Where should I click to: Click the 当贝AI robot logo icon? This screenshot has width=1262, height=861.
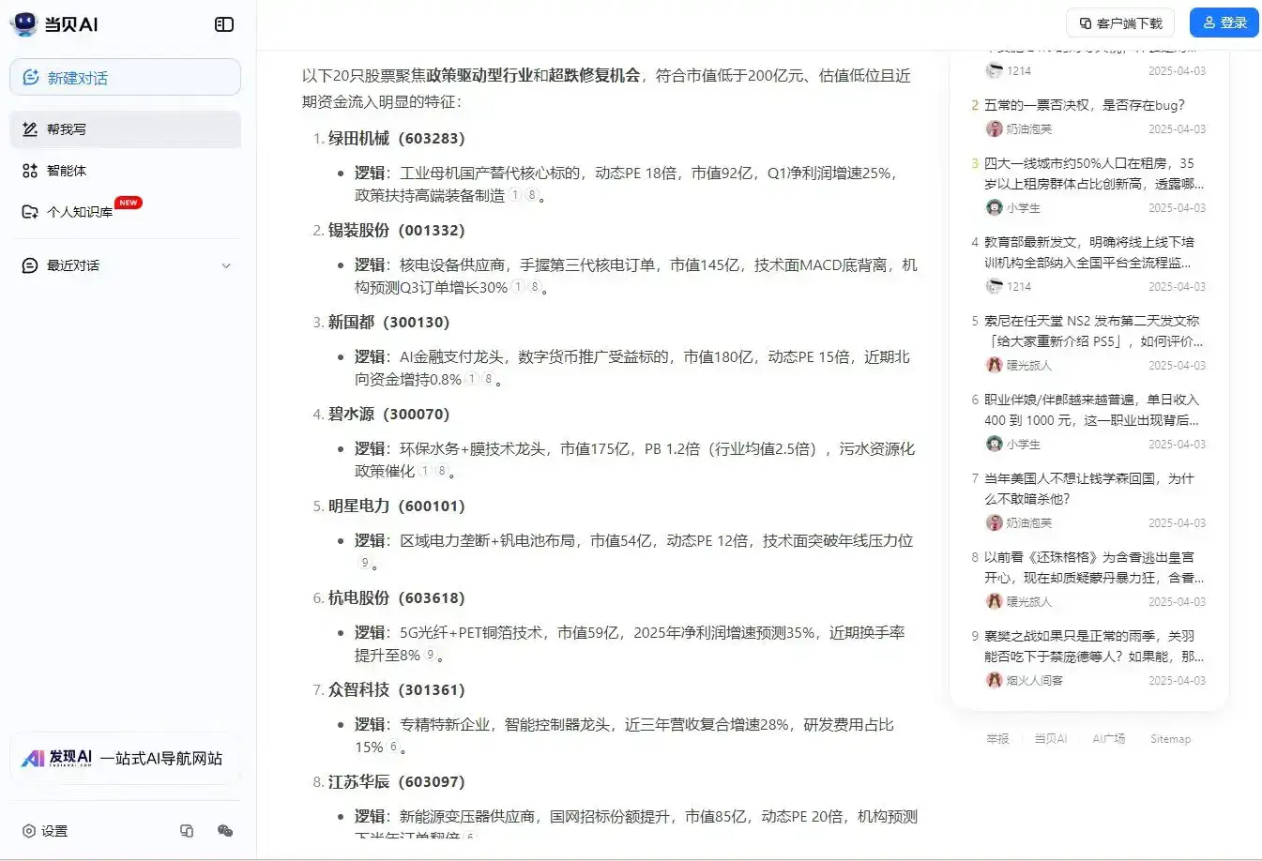tap(23, 23)
